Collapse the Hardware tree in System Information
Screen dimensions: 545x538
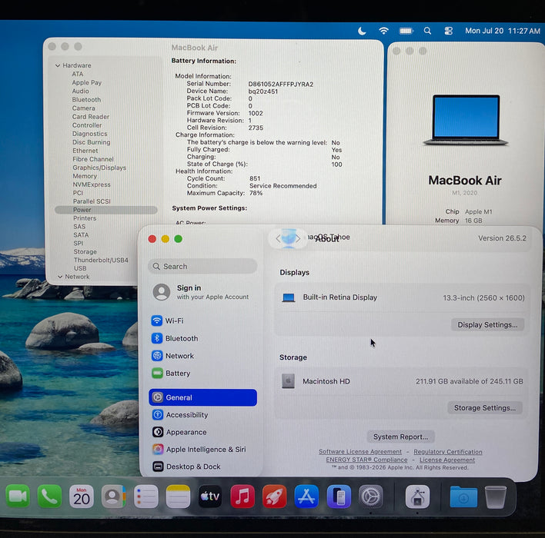pyautogui.click(x=58, y=65)
